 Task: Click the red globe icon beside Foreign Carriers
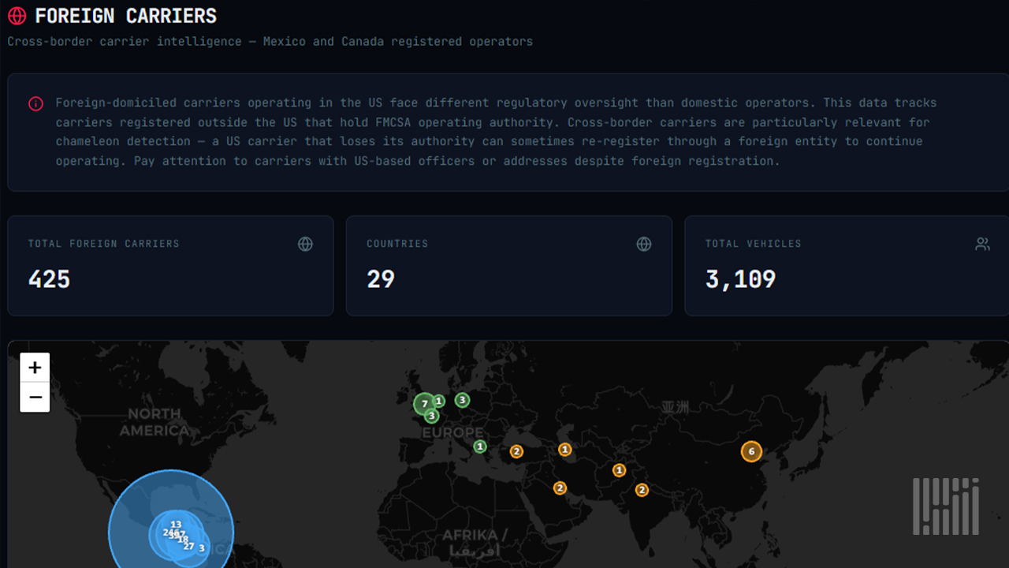click(17, 16)
